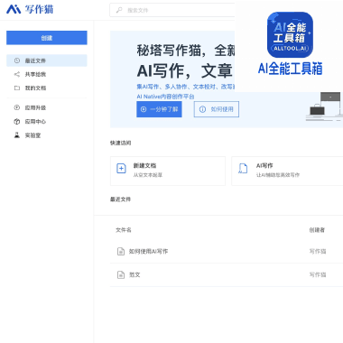
Task: Click 写作猫 creator in 范文 row
Action: [318, 274]
